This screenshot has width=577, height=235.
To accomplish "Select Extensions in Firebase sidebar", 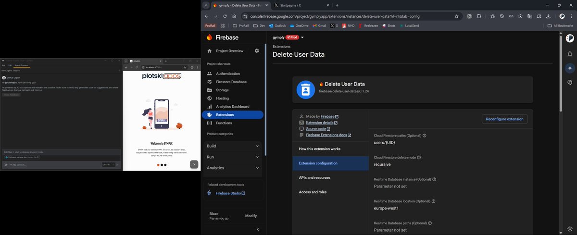I will [x=233, y=115].
